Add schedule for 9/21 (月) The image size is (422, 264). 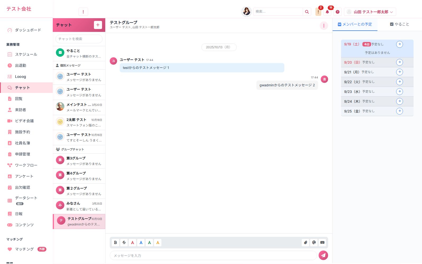coord(400,72)
